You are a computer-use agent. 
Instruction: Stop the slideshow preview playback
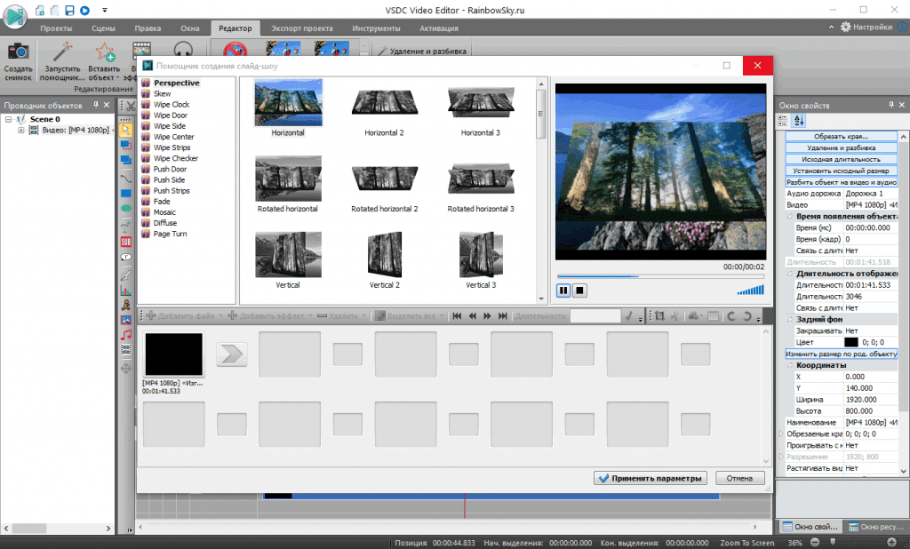pyautogui.click(x=579, y=290)
